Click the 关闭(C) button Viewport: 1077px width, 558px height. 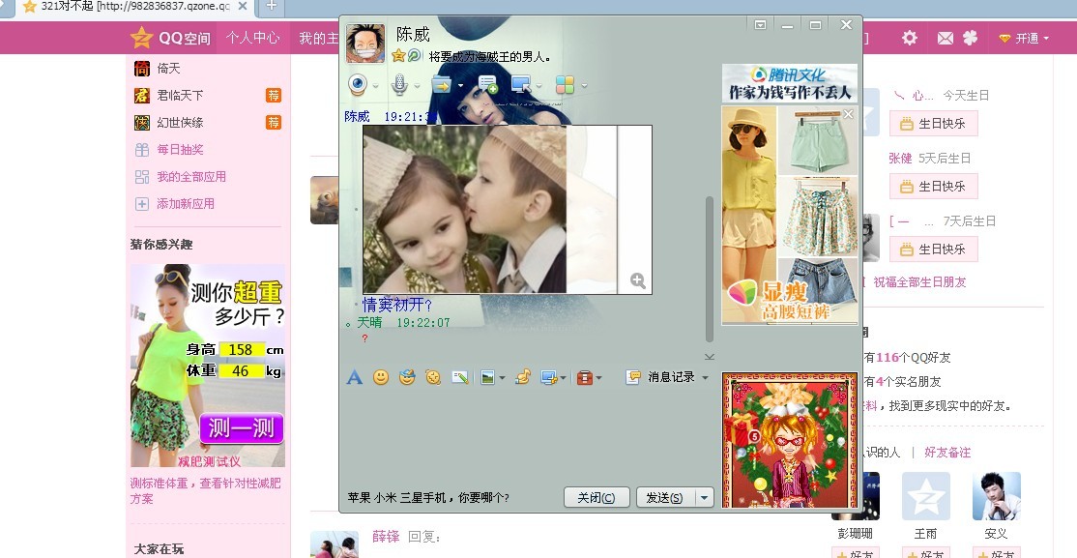tap(597, 497)
